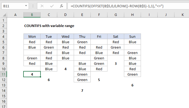Click the Cancel X icon in formula bar
Image resolution: width=189 pixels, height=108 pixels.
tap(42, 5)
